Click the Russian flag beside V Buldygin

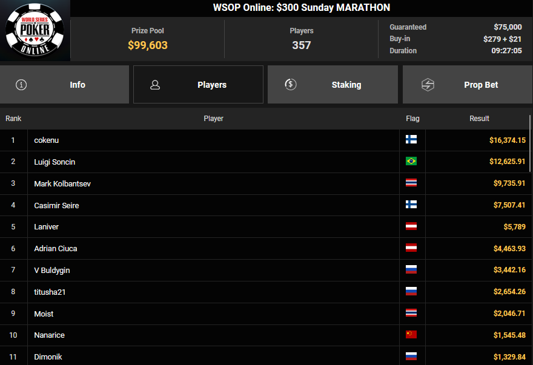click(411, 269)
